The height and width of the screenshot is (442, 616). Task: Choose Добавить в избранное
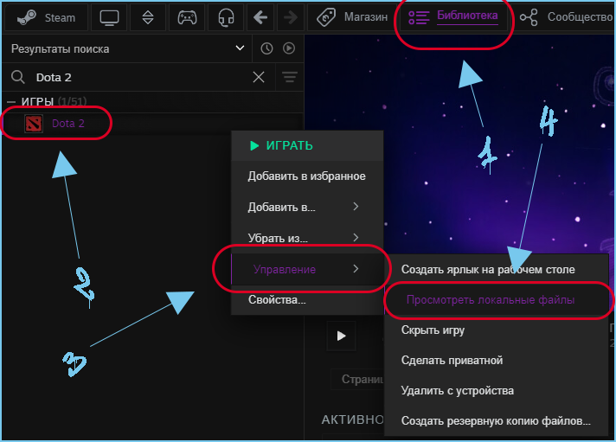pos(306,176)
